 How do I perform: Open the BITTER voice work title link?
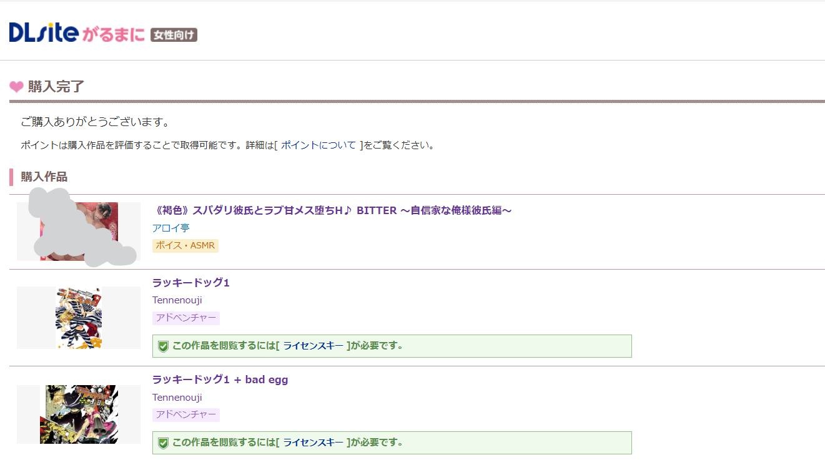tap(332, 210)
